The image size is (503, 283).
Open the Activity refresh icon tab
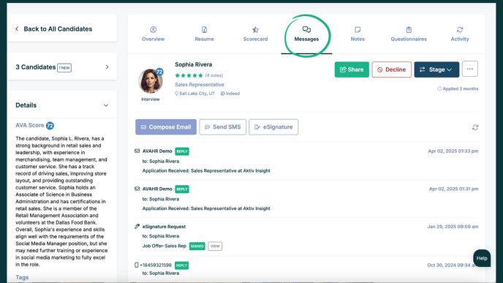(x=460, y=30)
